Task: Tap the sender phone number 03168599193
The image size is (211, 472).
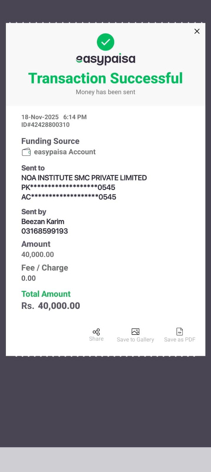Action: [x=44, y=231]
